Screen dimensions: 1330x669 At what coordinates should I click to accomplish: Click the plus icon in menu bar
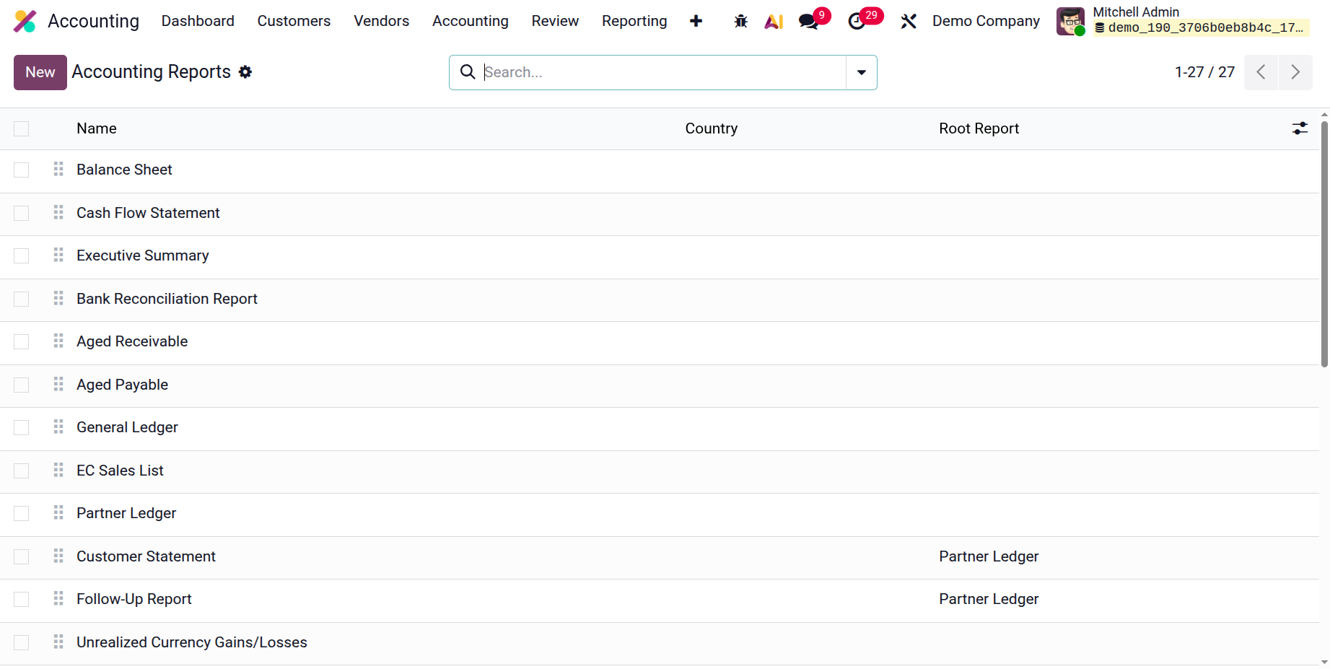click(696, 21)
